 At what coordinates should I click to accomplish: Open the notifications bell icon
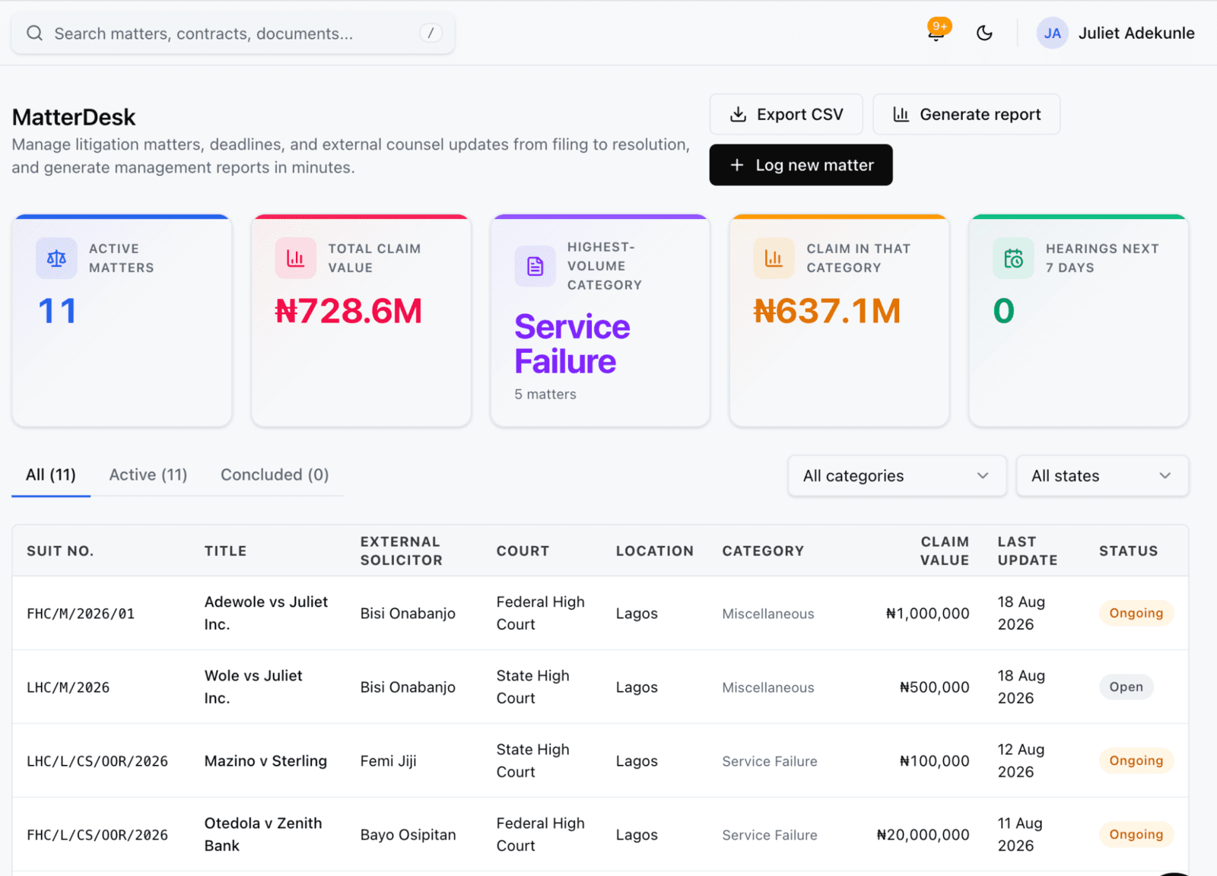coord(937,33)
